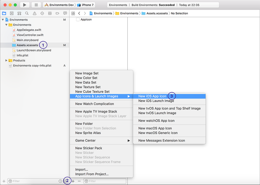Open the Game Center submenu
This screenshot has height=185, width=260.
(x=101, y=140)
